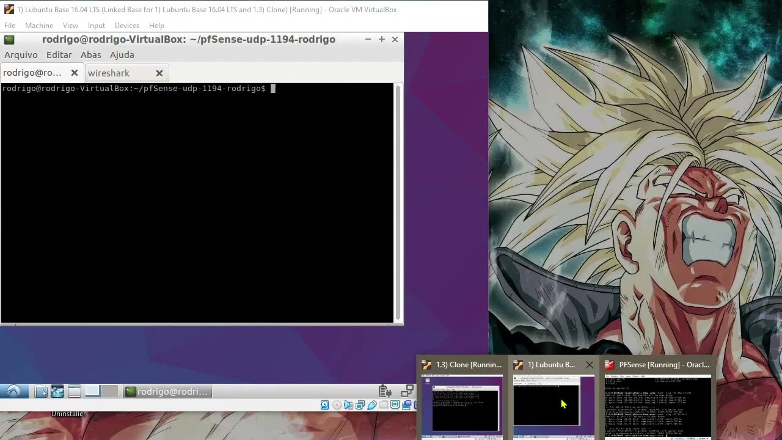Click the VirtualBox shared folders indicator
The width and height of the screenshot is (782, 440).
[383, 405]
